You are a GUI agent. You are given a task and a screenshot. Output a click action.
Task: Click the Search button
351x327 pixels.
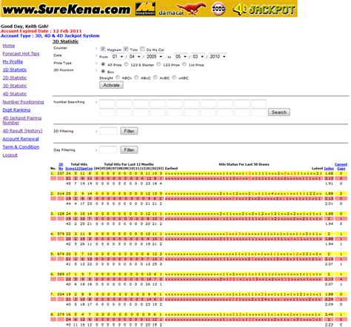pos(279,112)
